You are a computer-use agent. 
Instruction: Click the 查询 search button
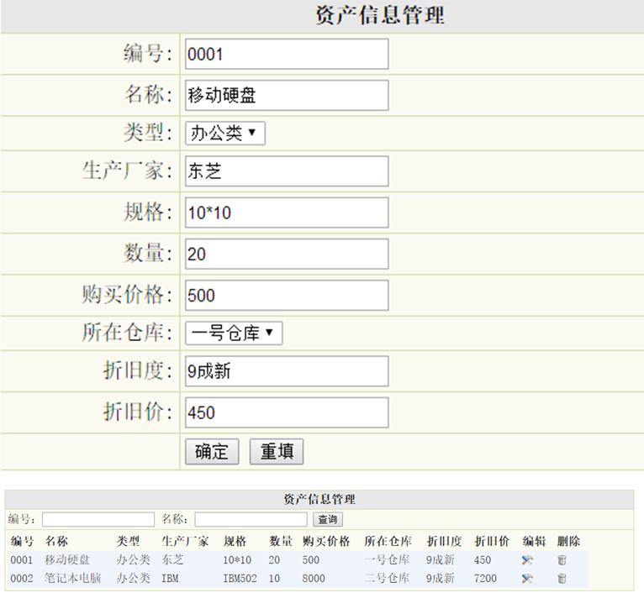pyautogui.click(x=327, y=520)
